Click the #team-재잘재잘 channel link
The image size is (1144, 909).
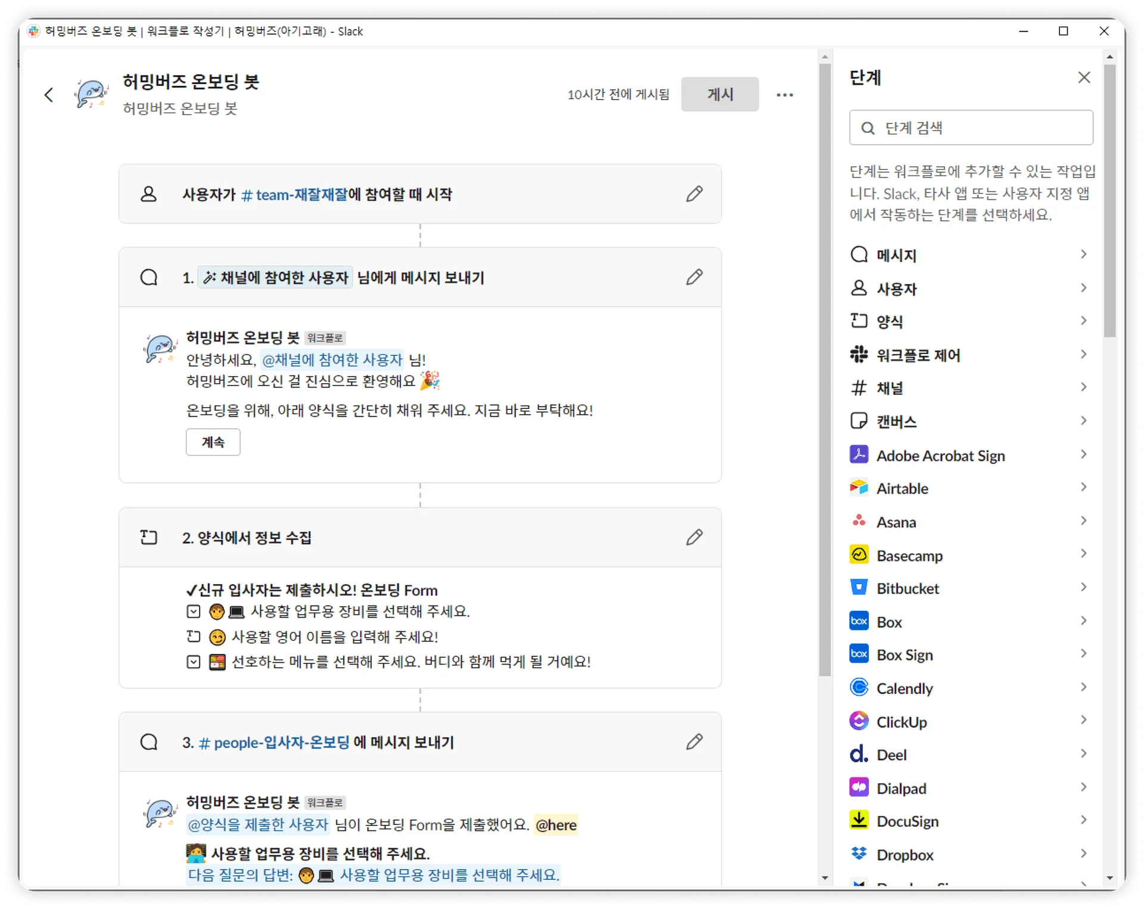[x=294, y=194]
